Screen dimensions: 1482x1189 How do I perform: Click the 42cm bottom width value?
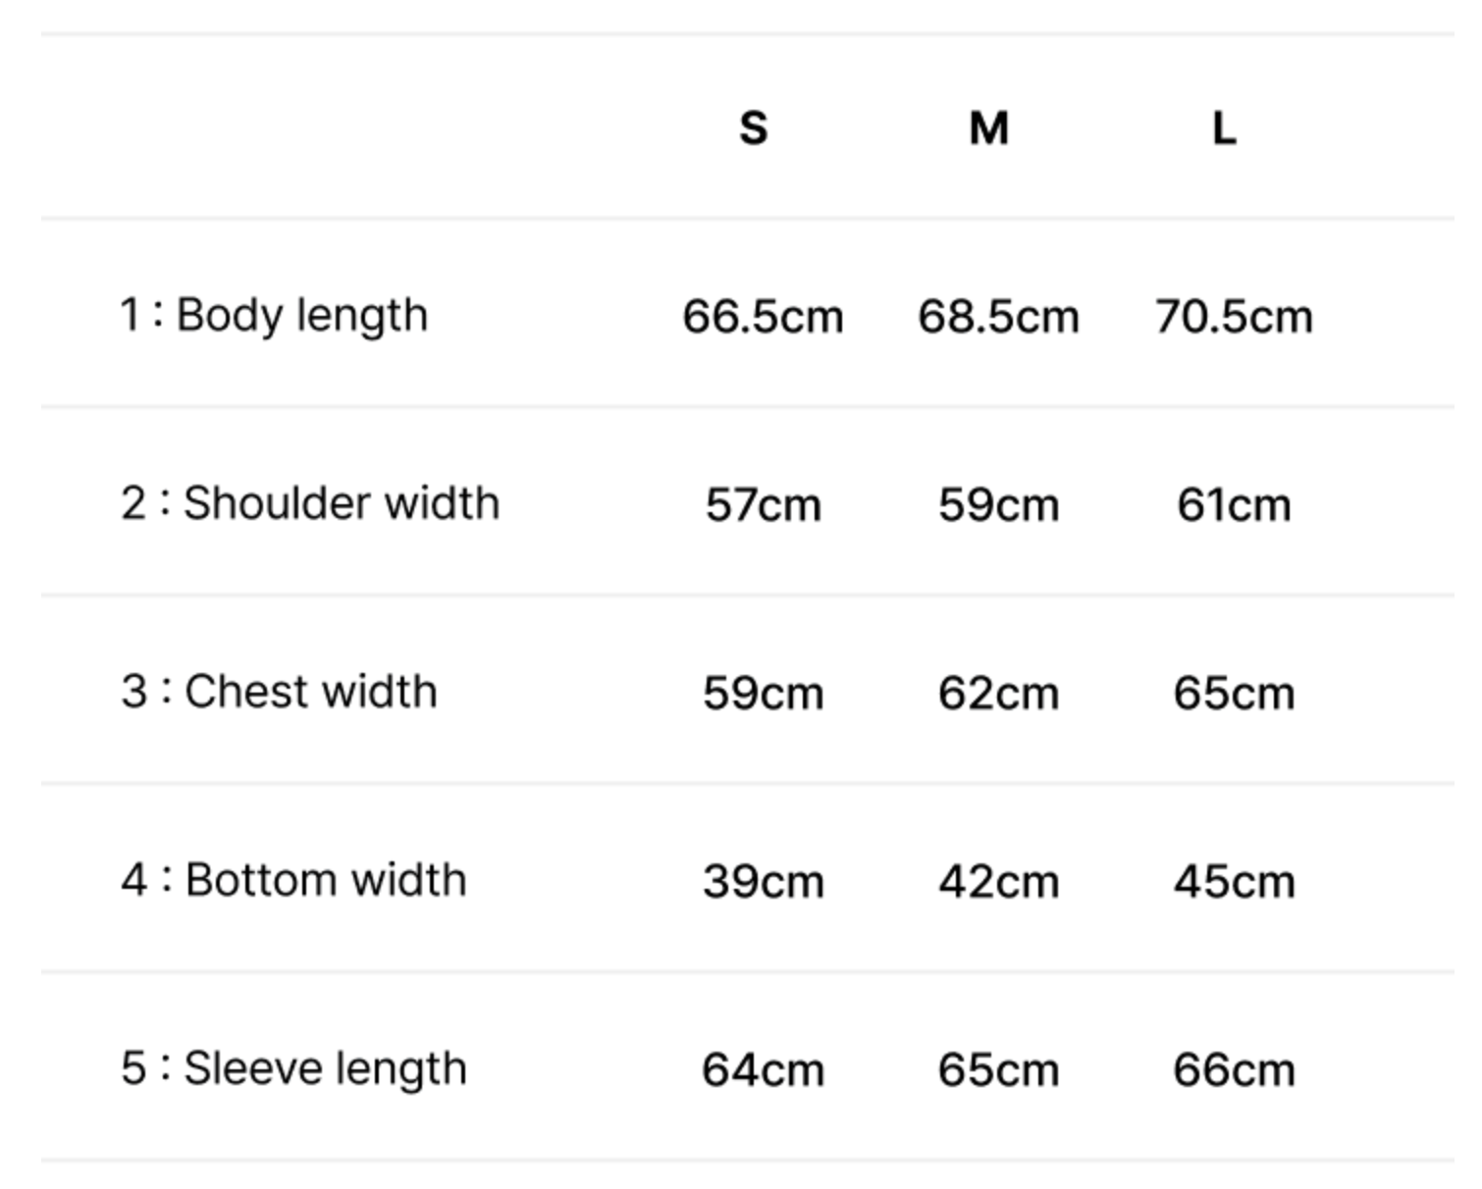point(998,882)
